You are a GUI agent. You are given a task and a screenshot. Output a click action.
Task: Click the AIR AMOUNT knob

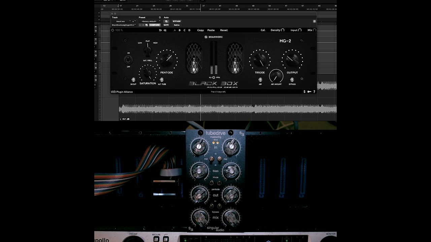pos(276,76)
